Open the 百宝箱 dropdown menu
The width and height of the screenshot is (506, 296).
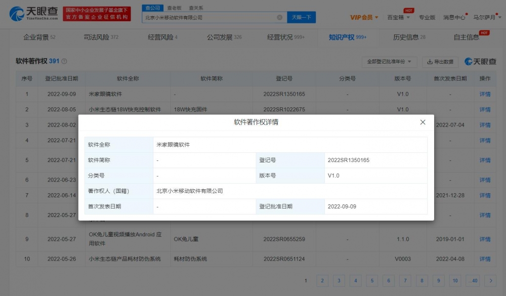click(398, 17)
